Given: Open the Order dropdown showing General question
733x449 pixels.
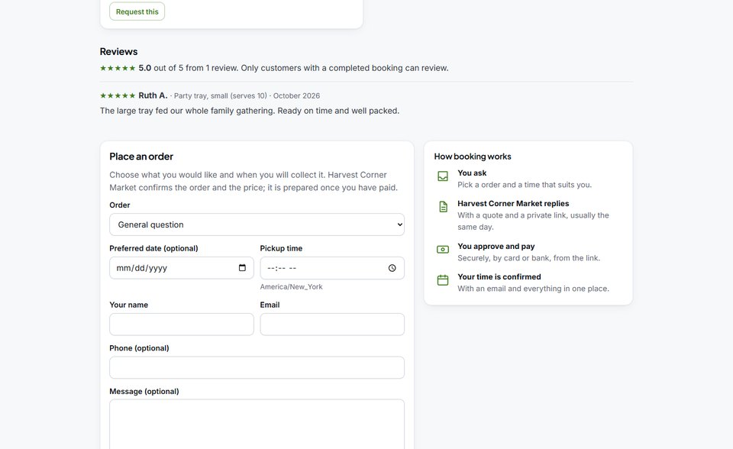Looking at the screenshot, I should pos(257,224).
